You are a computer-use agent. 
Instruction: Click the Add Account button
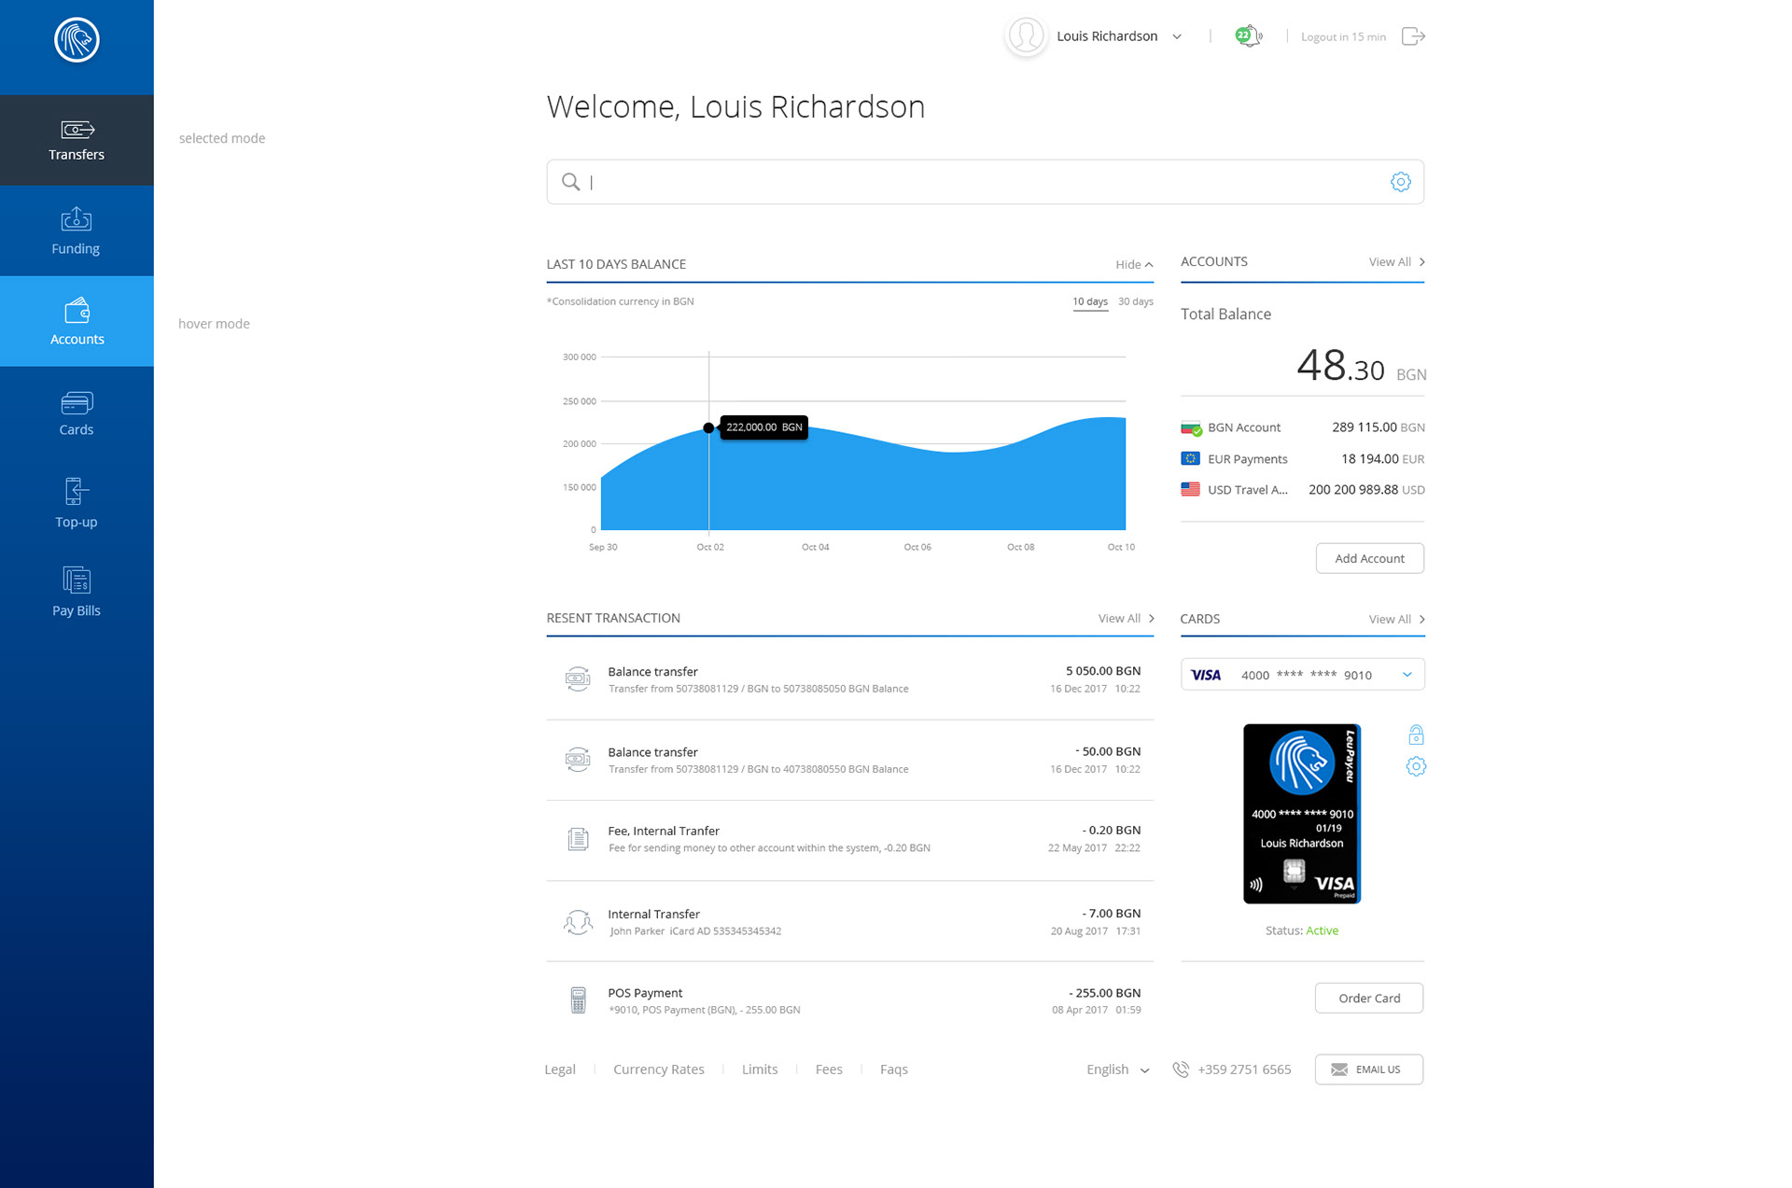(1369, 558)
